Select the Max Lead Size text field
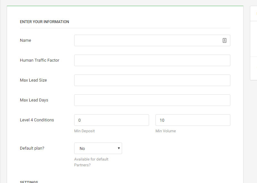This screenshot has height=183, width=257. pos(152,80)
